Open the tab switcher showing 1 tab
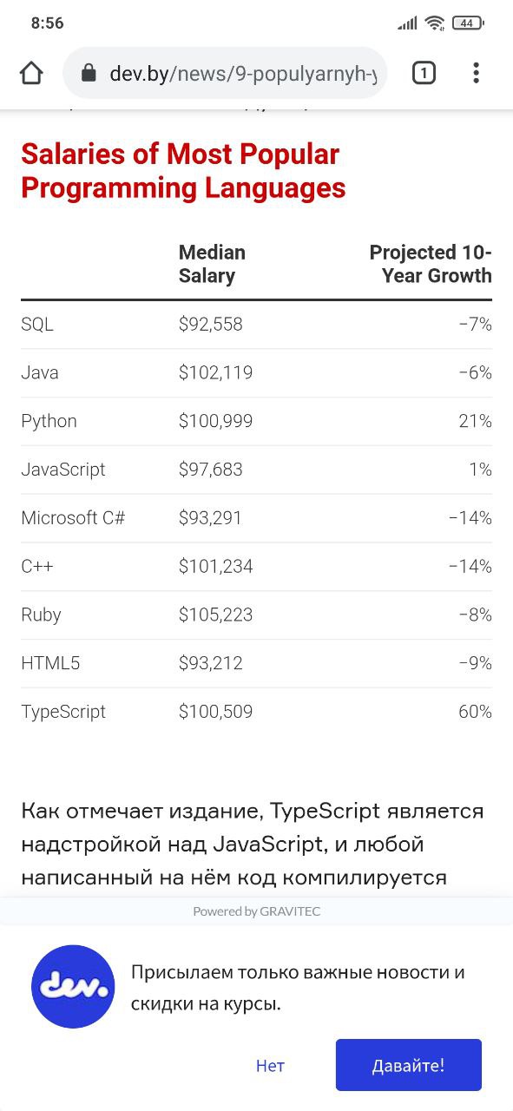Image resolution: width=513 pixels, height=1111 pixels. tap(423, 74)
